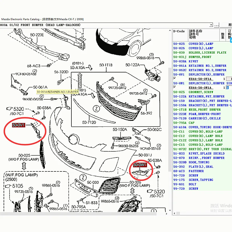Select 68-AC3 FASTENER row

pyautogui.click(x=202, y=171)
